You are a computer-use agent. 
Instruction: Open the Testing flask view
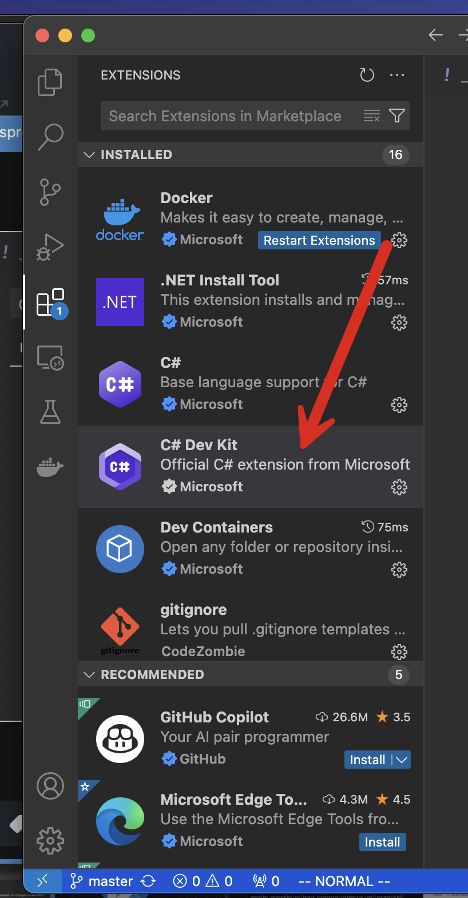pyautogui.click(x=50, y=412)
